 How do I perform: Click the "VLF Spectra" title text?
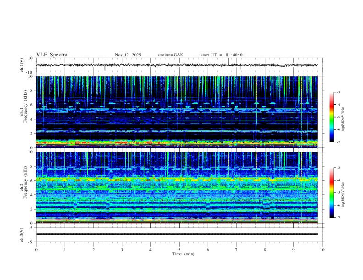coord(52,55)
